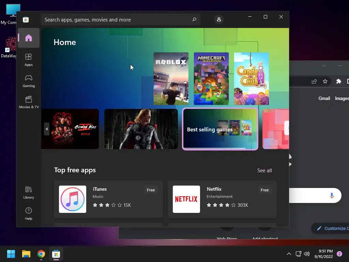The height and width of the screenshot is (262, 349).
Task: Open the iTunes app card
Action: click(x=108, y=199)
